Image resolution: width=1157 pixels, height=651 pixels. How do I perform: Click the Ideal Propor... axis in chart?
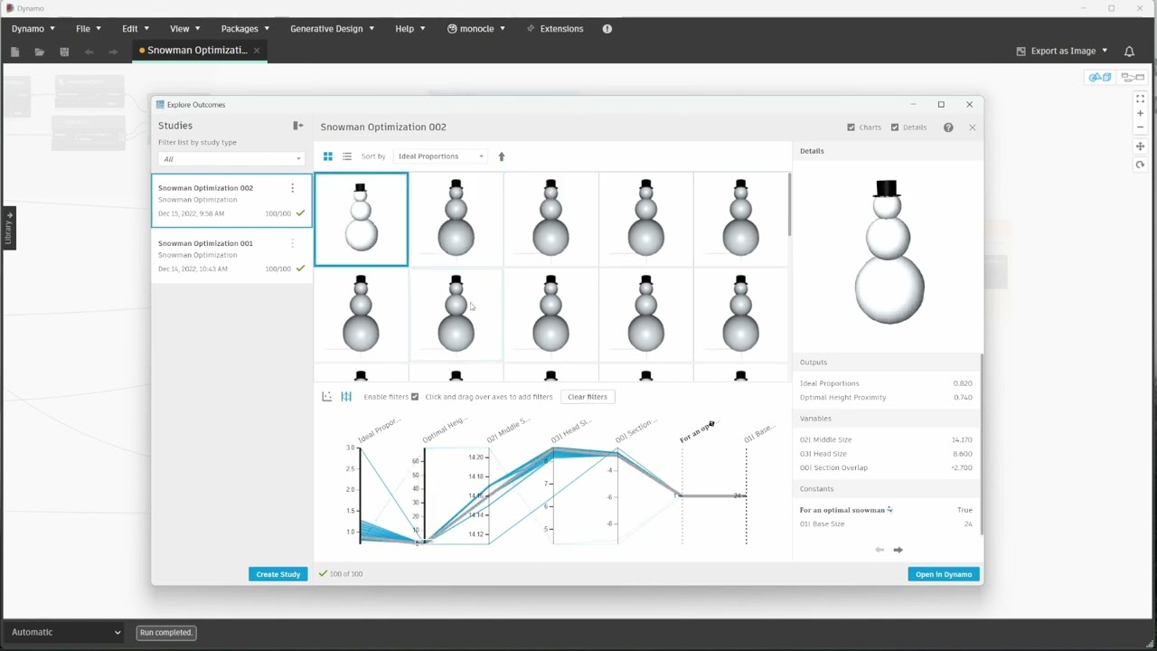pyautogui.click(x=360, y=495)
